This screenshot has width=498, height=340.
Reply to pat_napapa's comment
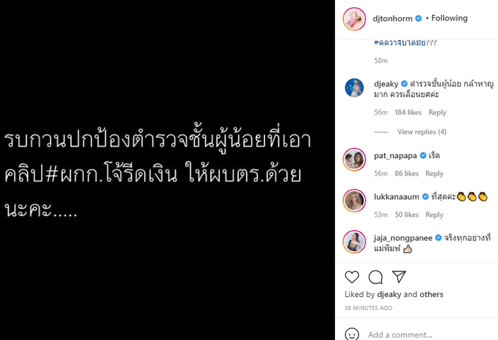click(x=435, y=174)
